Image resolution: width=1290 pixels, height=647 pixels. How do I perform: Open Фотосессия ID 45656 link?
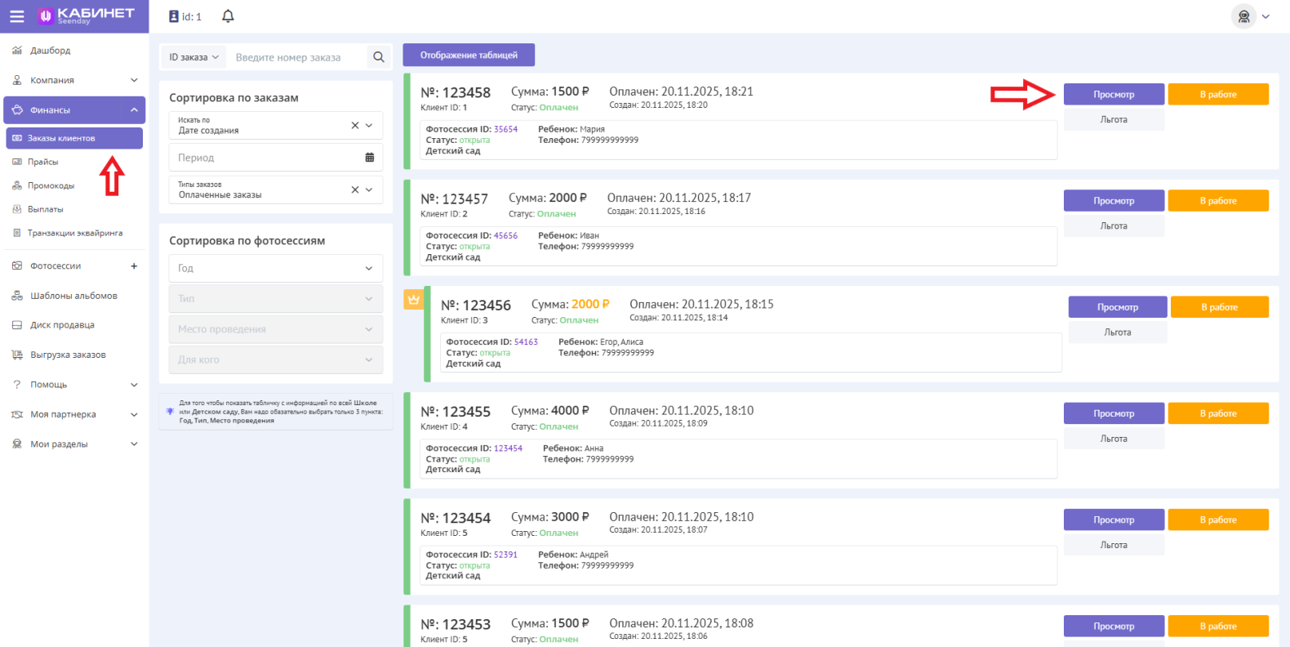pos(505,235)
